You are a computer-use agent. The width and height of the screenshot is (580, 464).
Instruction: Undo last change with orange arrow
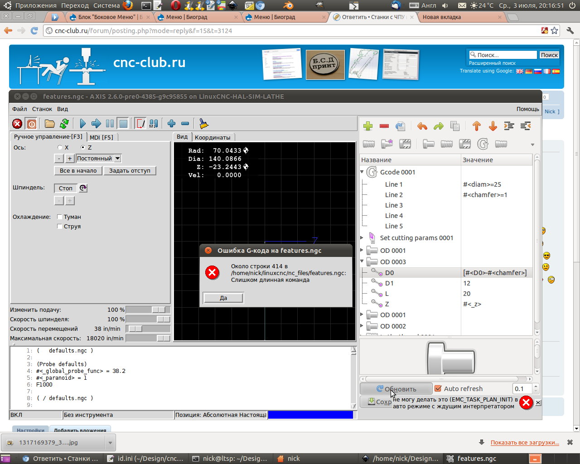[422, 126]
